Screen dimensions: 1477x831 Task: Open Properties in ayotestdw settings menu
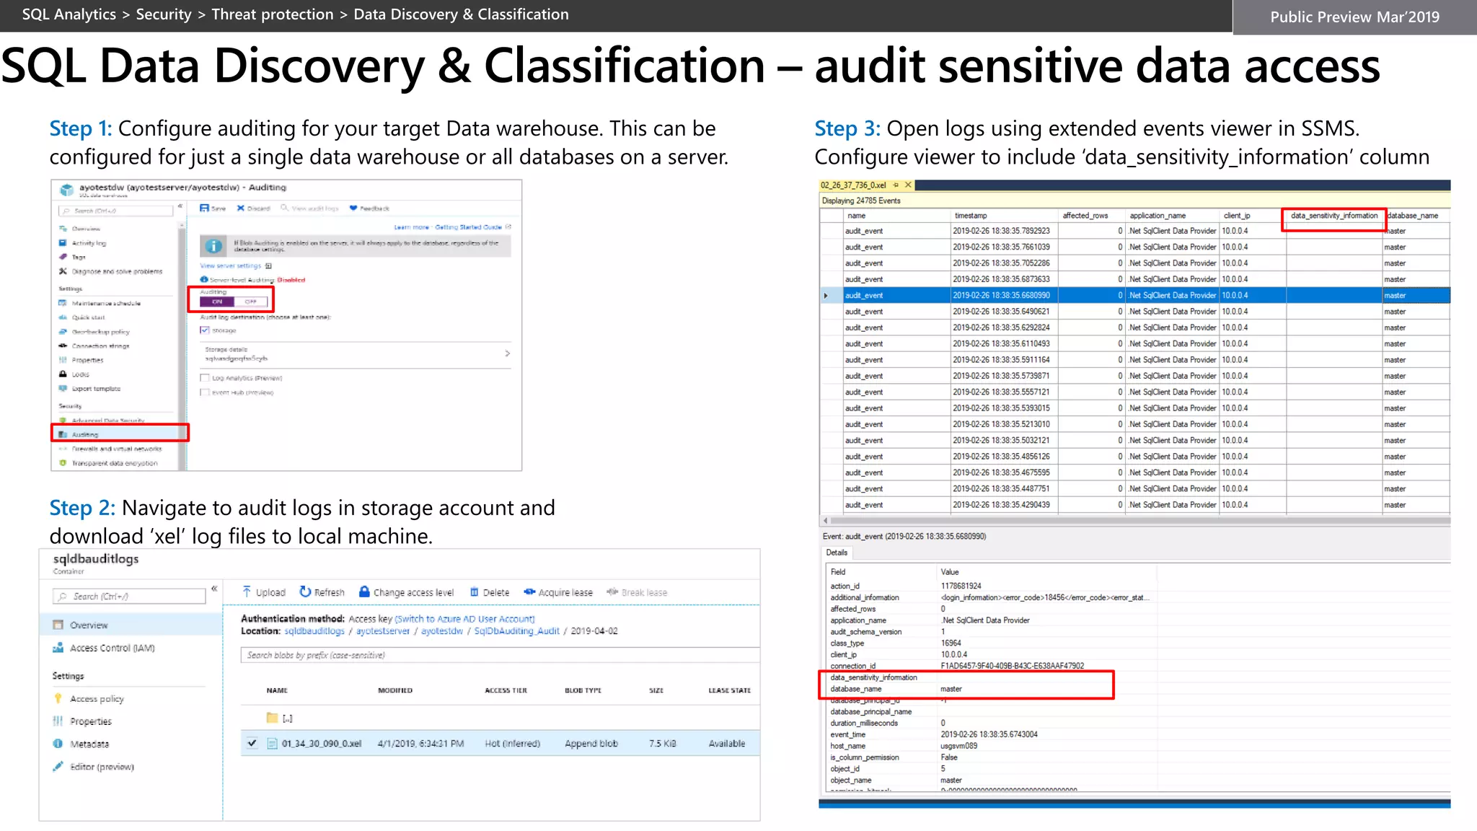pos(81,360)
